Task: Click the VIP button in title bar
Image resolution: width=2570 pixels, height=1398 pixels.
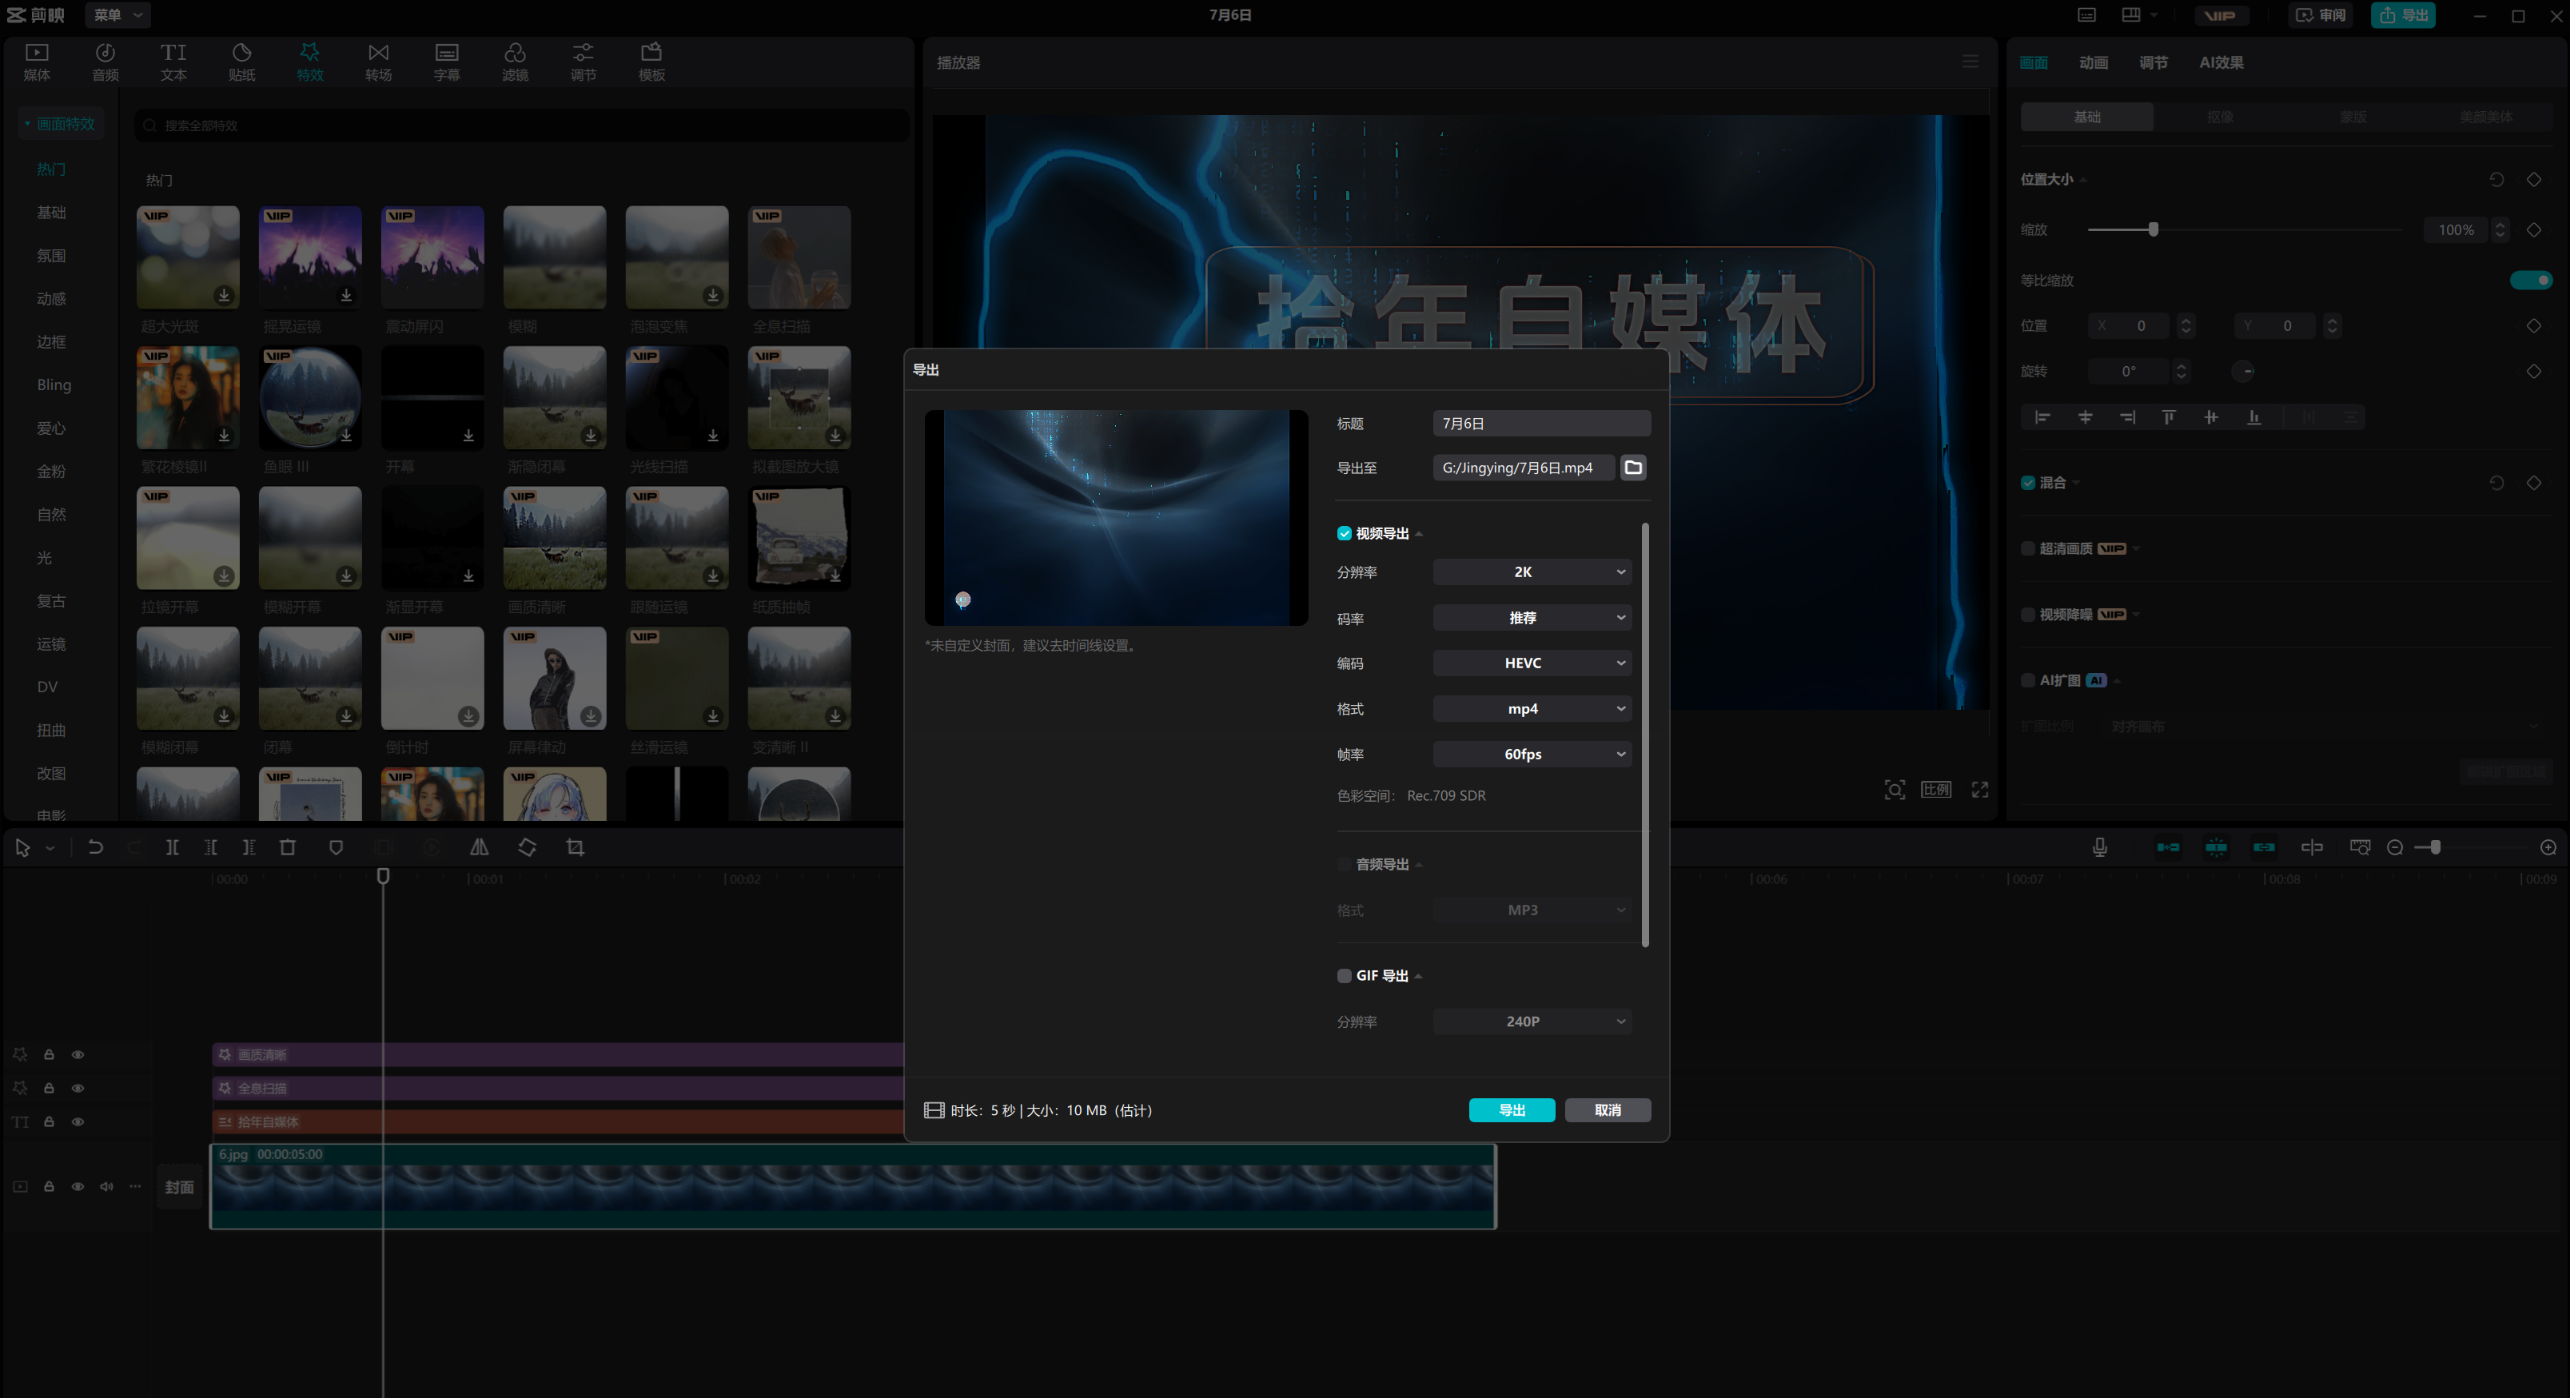Action: (x=2220, y=15)
